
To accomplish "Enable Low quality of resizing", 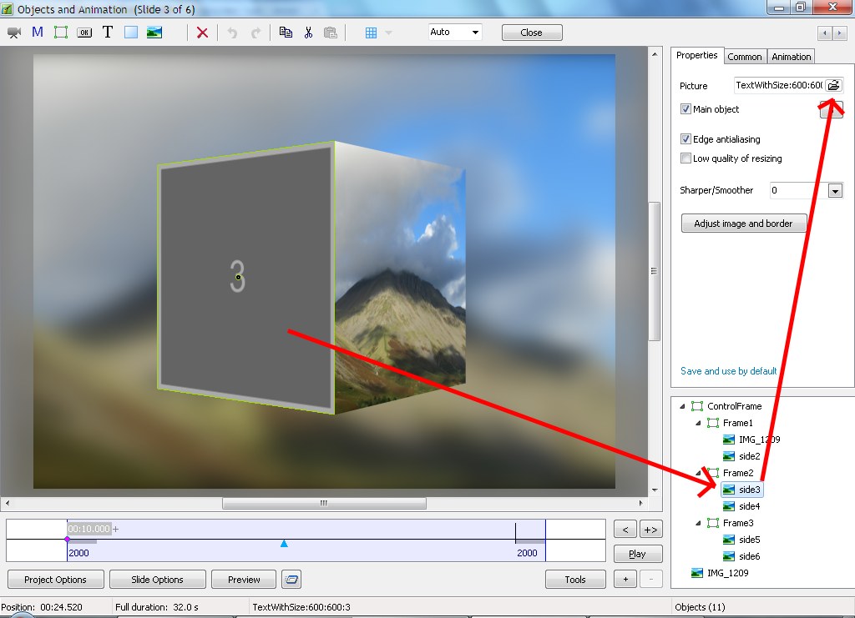I will pyautogui.click(x=686, y=158).
